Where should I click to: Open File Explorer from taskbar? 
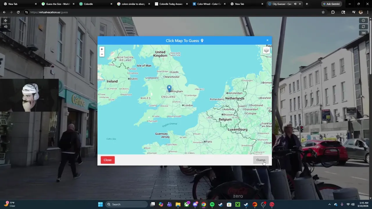[x=178, y=204]
